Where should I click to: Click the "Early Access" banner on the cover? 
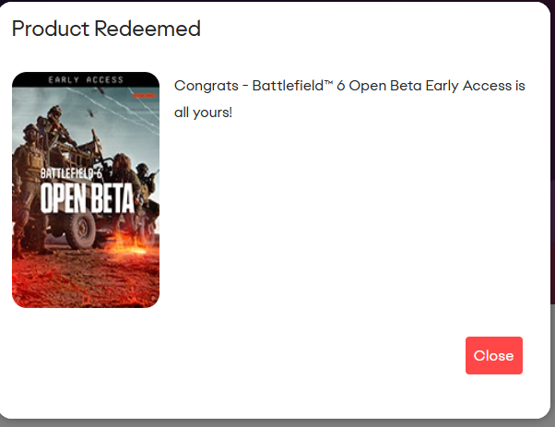86,80
